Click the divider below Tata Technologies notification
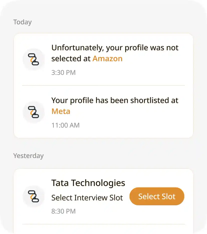 coord(103,224)
